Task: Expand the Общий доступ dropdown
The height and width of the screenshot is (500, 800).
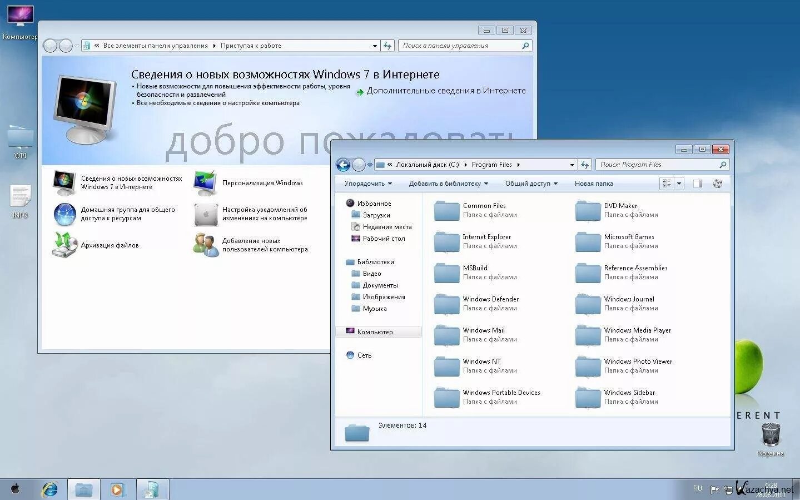Action: [x=531, y=184]
